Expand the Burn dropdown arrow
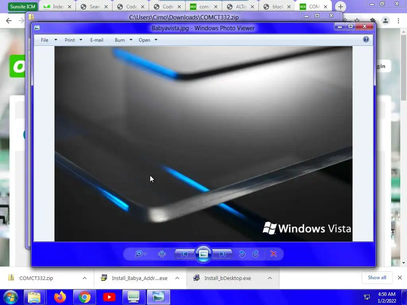The width and height of the screenshot is (407, 305). (131, 40)
